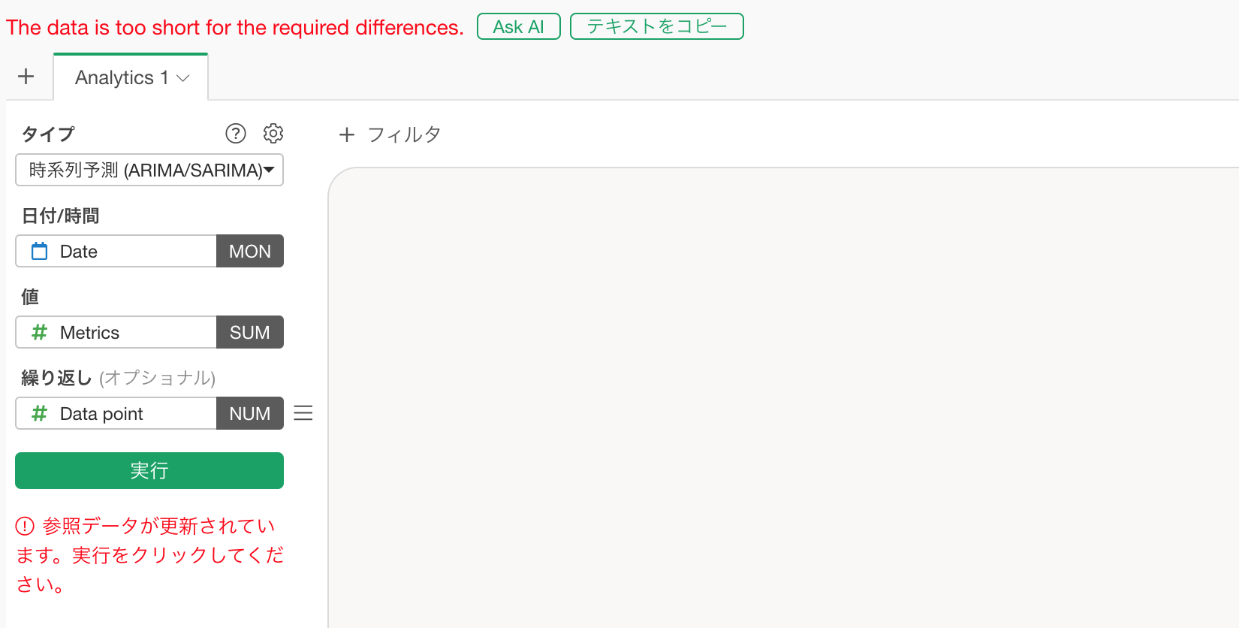Click the タイプ label
The height and width of the screenshot is (628, 1239).
point(48,134)
